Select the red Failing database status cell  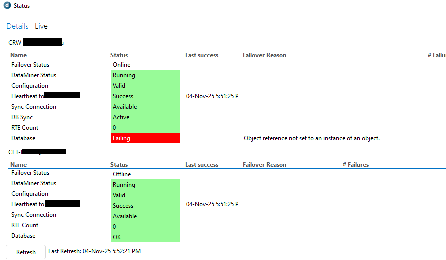tap(145, 138)
